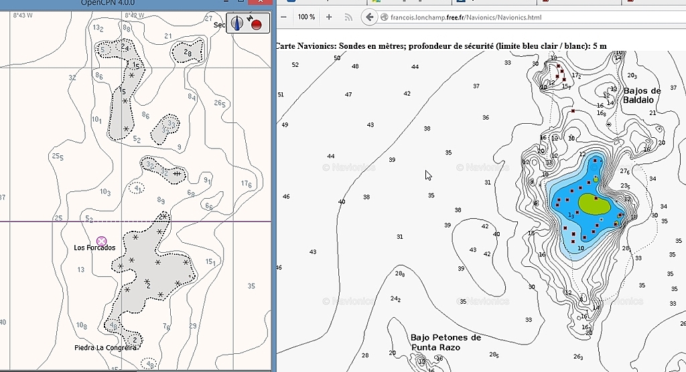The image size is (686, 372).
Task: Click the 'Los Forcados' chart label
Action: tap(94, 248)
